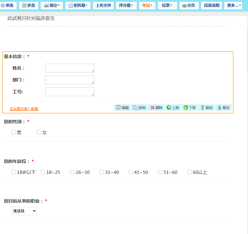248x234 pixels.
Task: Select the 60以上 age option
Action: tap(189, 172)
